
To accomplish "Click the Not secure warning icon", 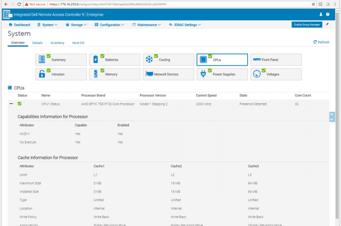I will click(x=27, y=4).
